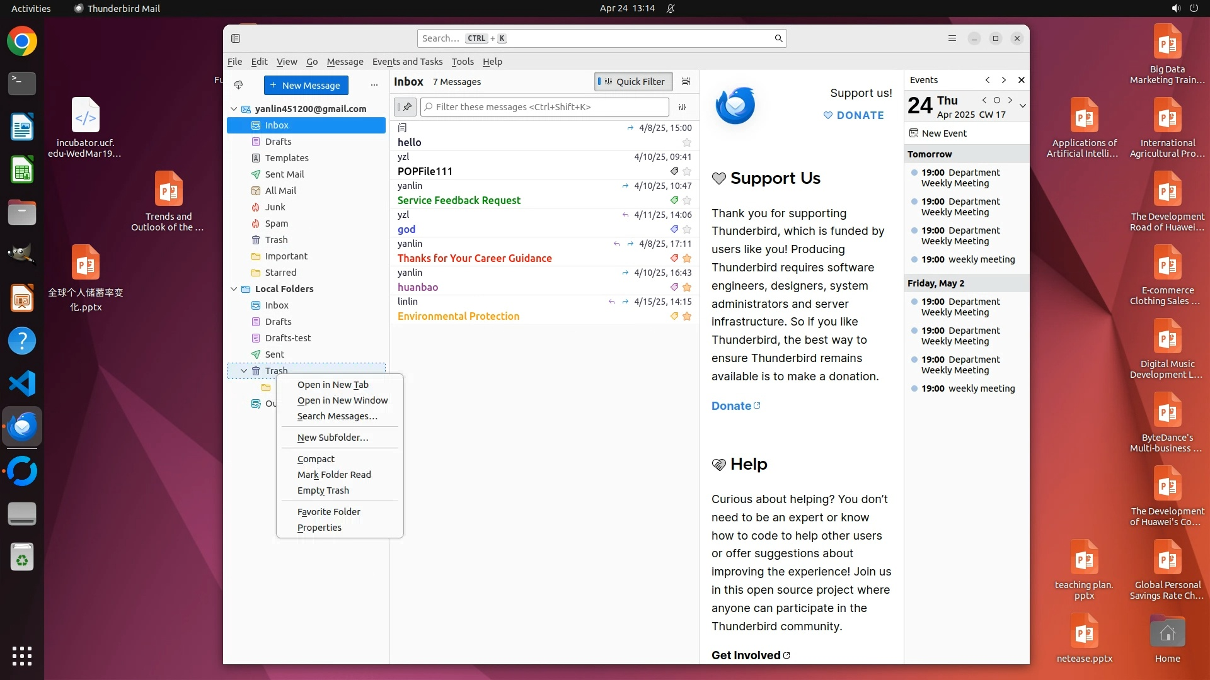Close the Events pane
Viewport: 1210px width, 680px height.
[x=1022, y=80]
